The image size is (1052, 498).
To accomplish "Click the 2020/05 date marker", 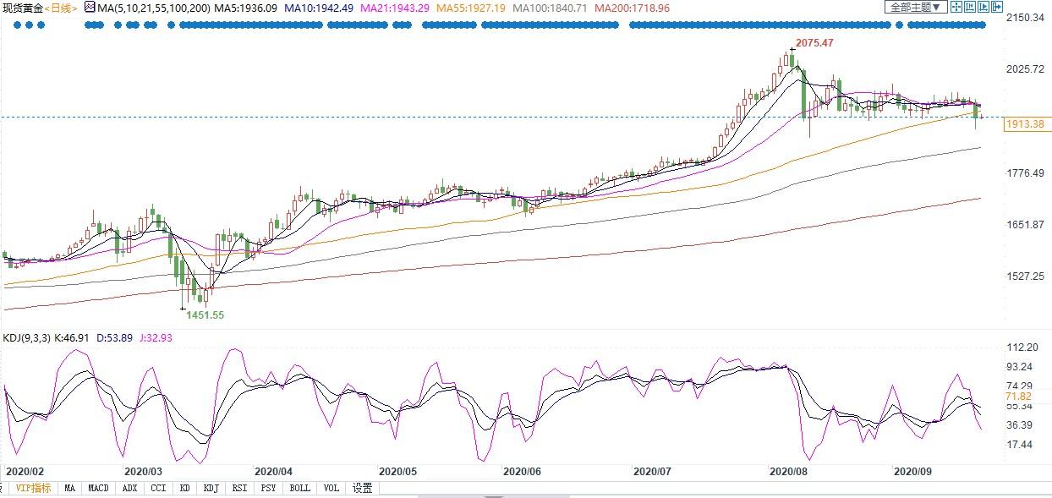I will coord(397,470).
